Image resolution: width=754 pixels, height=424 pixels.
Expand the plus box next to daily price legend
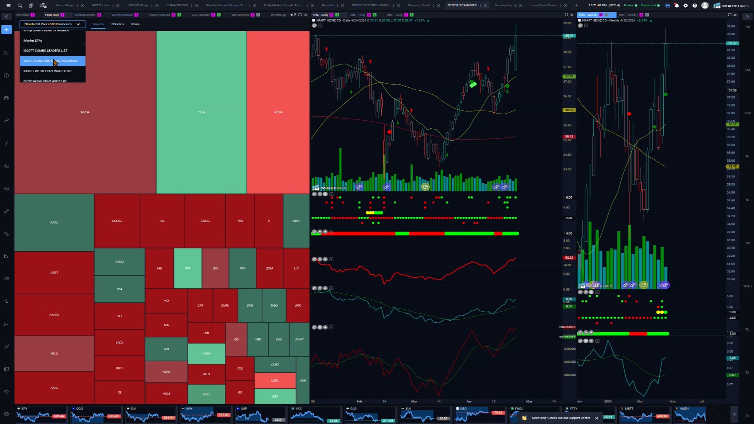320,26
